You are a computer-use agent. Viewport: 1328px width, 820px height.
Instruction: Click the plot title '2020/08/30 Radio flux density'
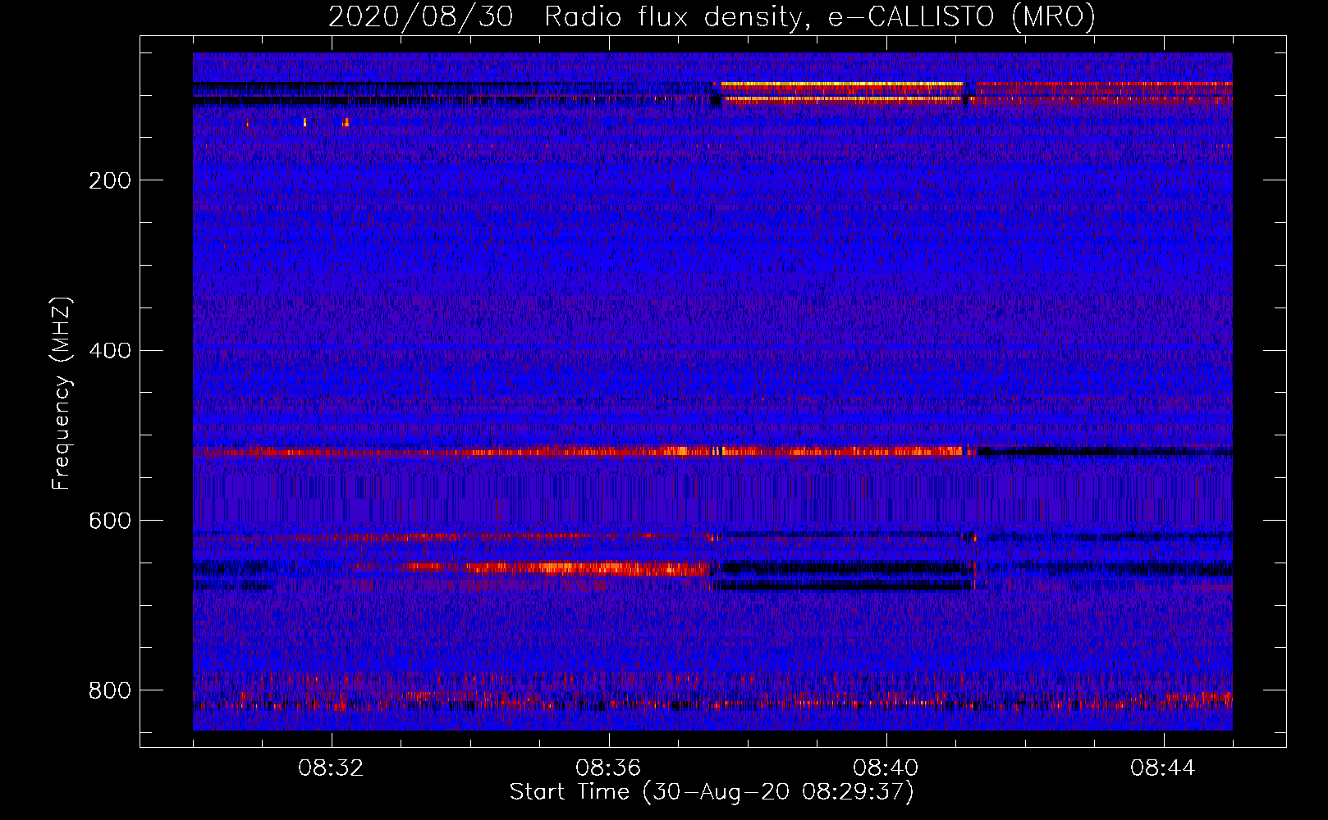712,16
